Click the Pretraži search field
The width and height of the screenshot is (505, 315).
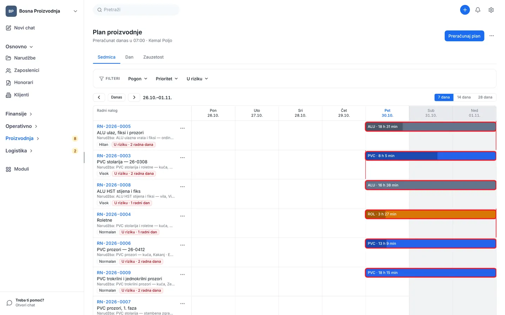[x=136, y=10]
